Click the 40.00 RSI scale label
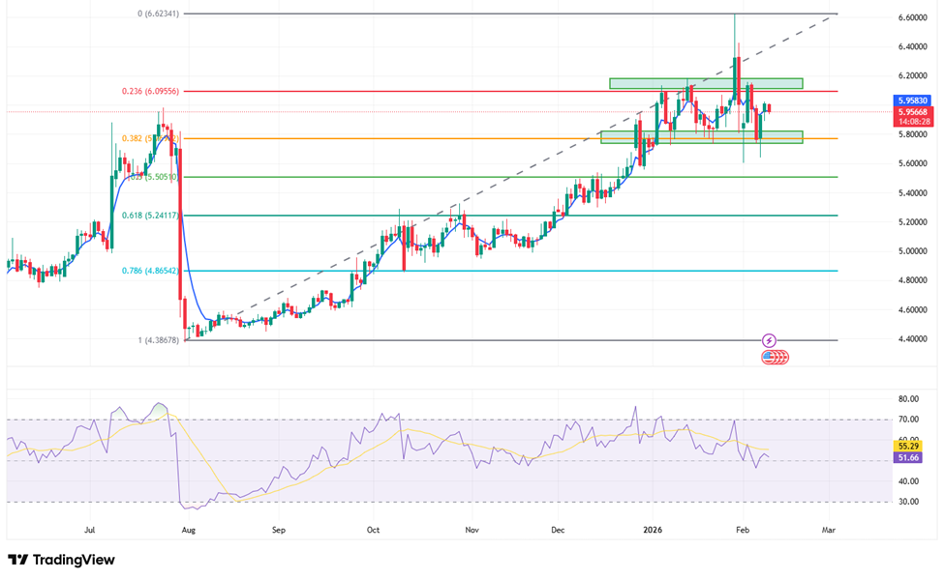Screen dimensions: 944x580 [908, 481]
